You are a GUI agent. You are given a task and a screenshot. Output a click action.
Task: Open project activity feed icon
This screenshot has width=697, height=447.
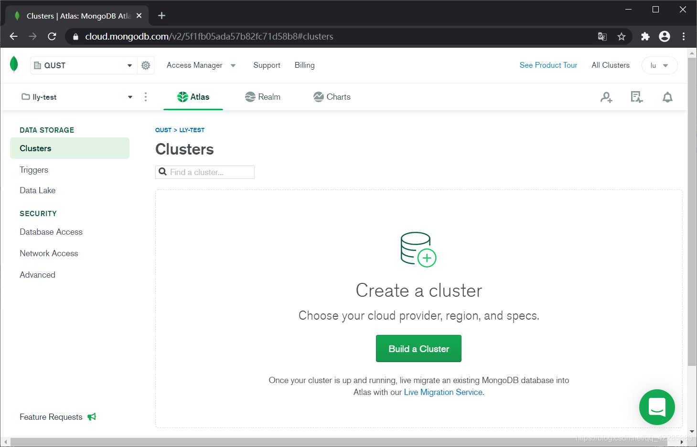click(x=637, y=97)
